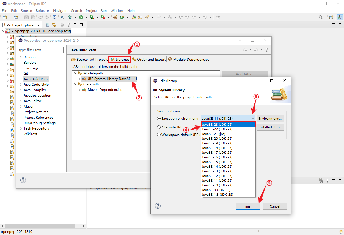This screenshot has height=235, width=344.
Task: Click Collapse All icon in Package Explorer
Action: [x=48, y=25]
